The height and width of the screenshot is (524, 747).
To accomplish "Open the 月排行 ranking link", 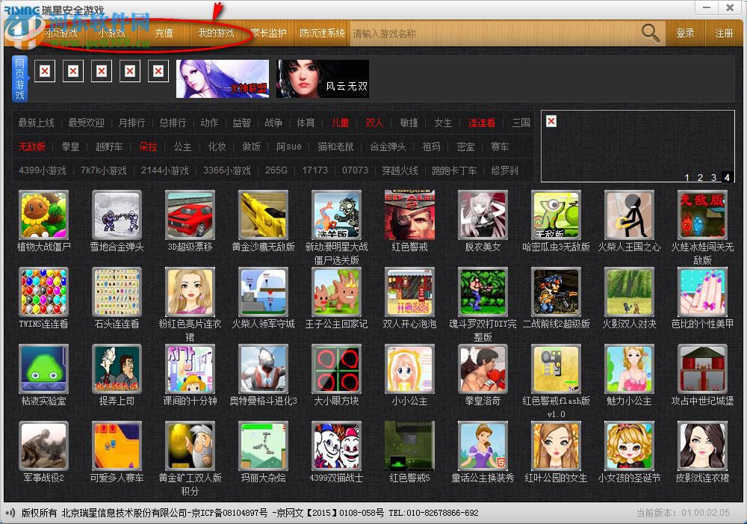I will click(x=131, y=123).
